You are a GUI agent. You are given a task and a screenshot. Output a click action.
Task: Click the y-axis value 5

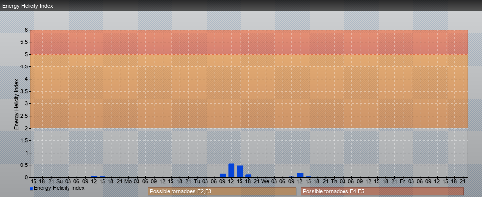27,54
